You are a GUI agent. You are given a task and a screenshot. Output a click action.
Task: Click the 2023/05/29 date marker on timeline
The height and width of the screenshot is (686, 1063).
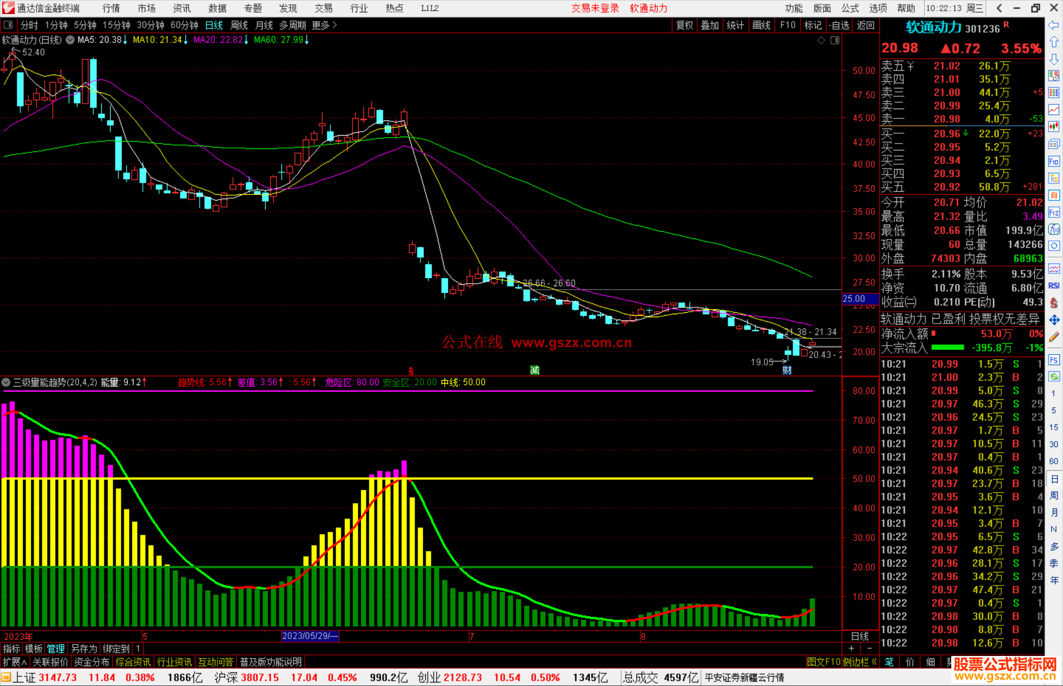(310, 636)
